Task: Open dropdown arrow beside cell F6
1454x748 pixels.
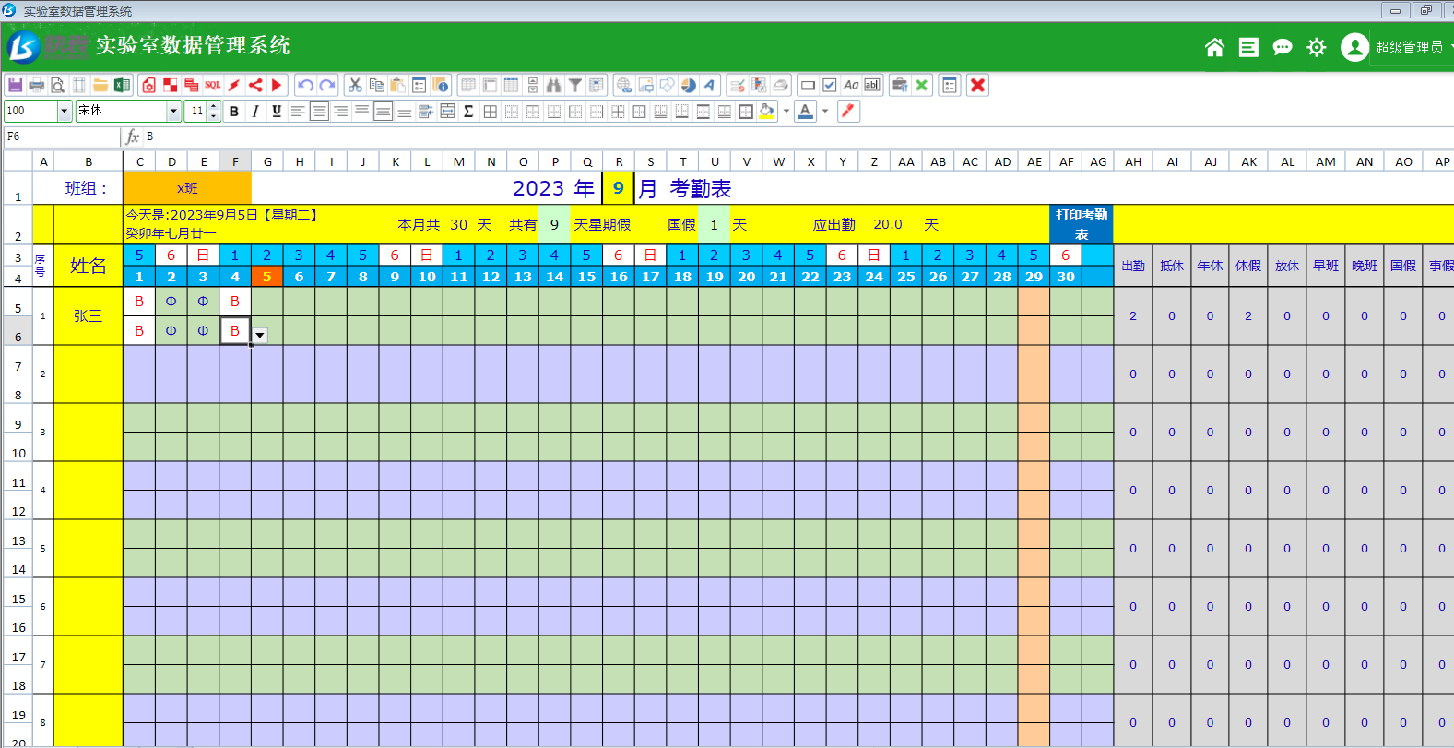Action: 260,336
